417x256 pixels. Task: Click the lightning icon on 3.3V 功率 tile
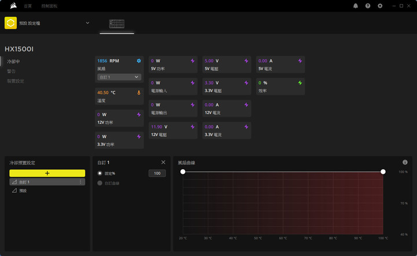coord(139,137)
